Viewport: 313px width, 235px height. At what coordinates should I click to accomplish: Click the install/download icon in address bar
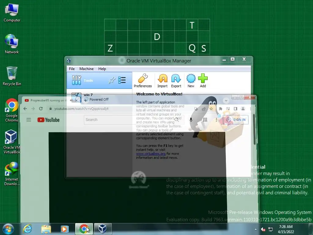pos(196,109)
